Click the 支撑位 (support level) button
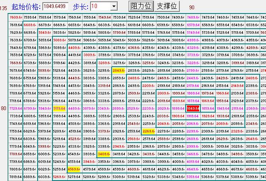 [167, 6]
